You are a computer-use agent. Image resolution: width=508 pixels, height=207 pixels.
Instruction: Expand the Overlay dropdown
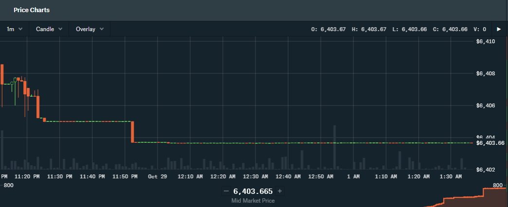[x=90, y=29]
